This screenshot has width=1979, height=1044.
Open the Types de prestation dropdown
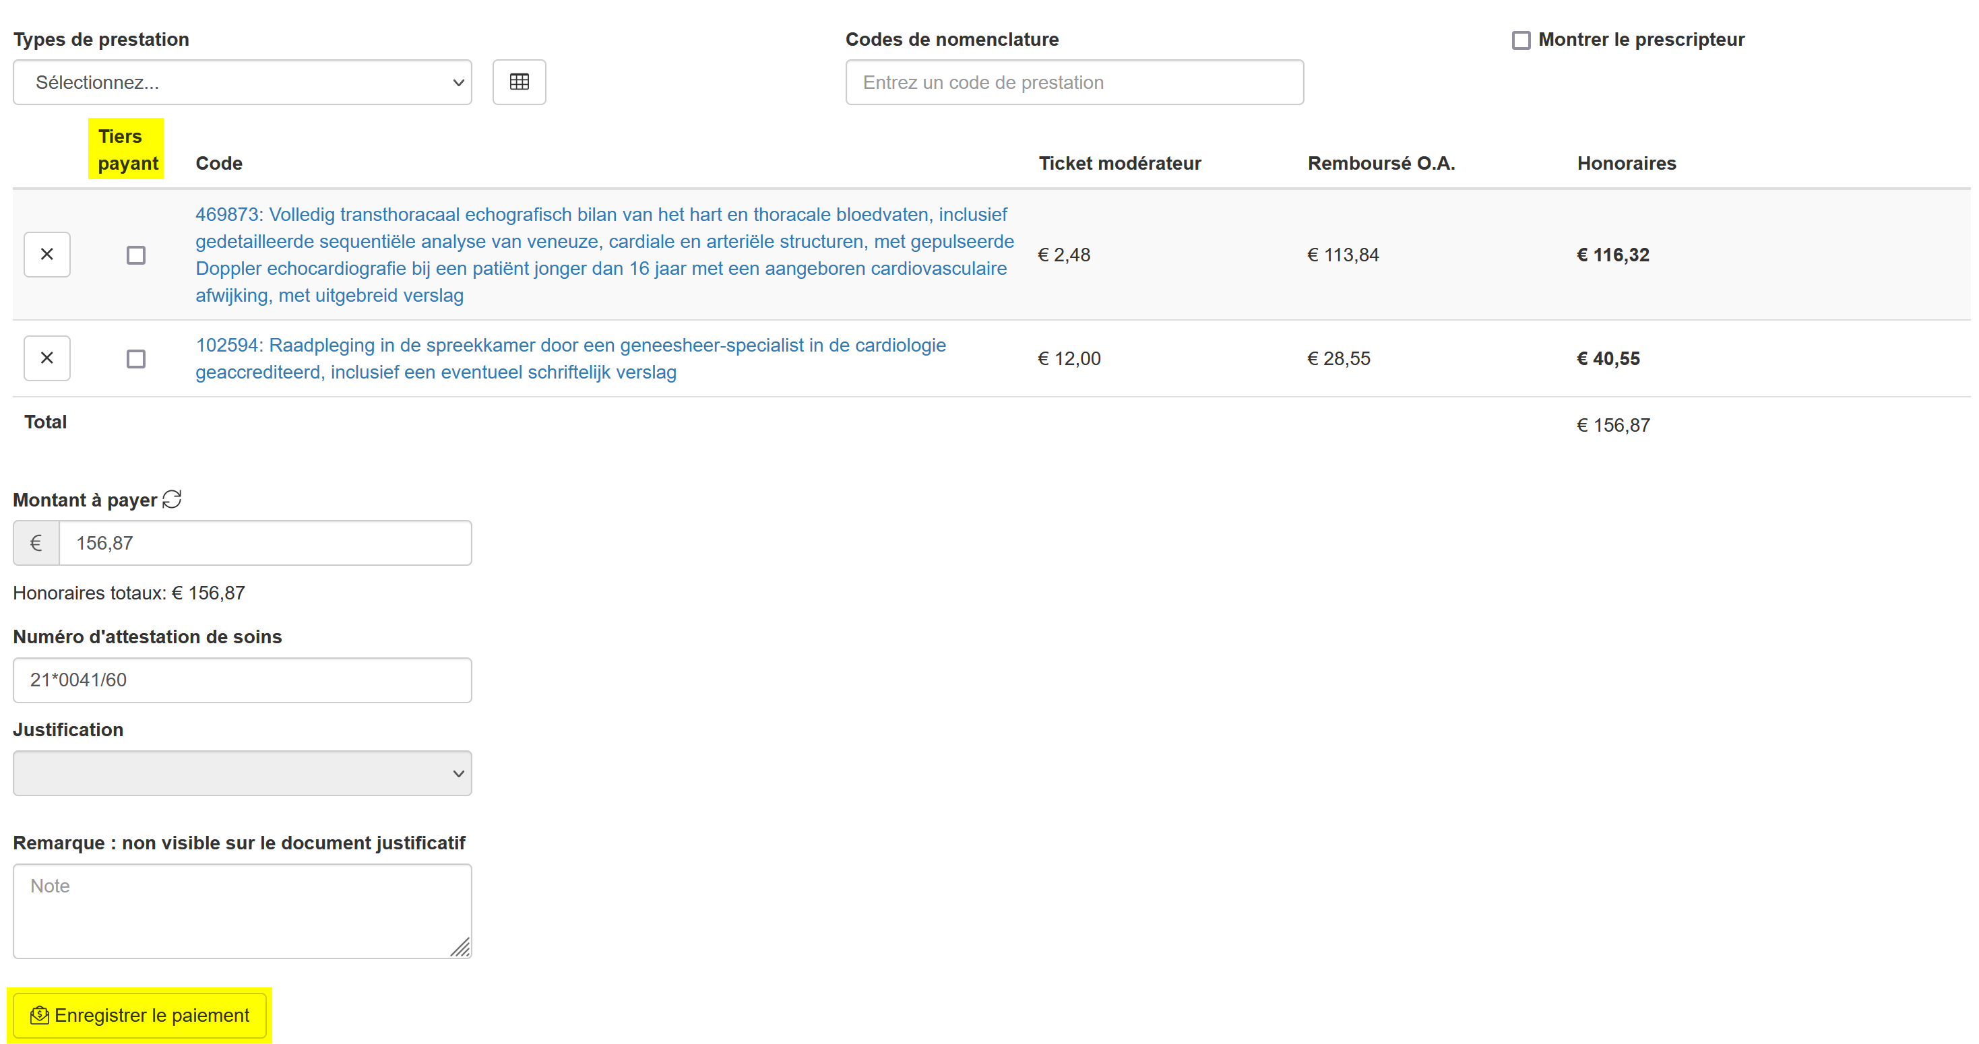242,82
